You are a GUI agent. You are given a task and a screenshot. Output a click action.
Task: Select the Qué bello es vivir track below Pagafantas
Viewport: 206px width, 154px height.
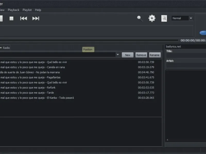coord(81,82)
